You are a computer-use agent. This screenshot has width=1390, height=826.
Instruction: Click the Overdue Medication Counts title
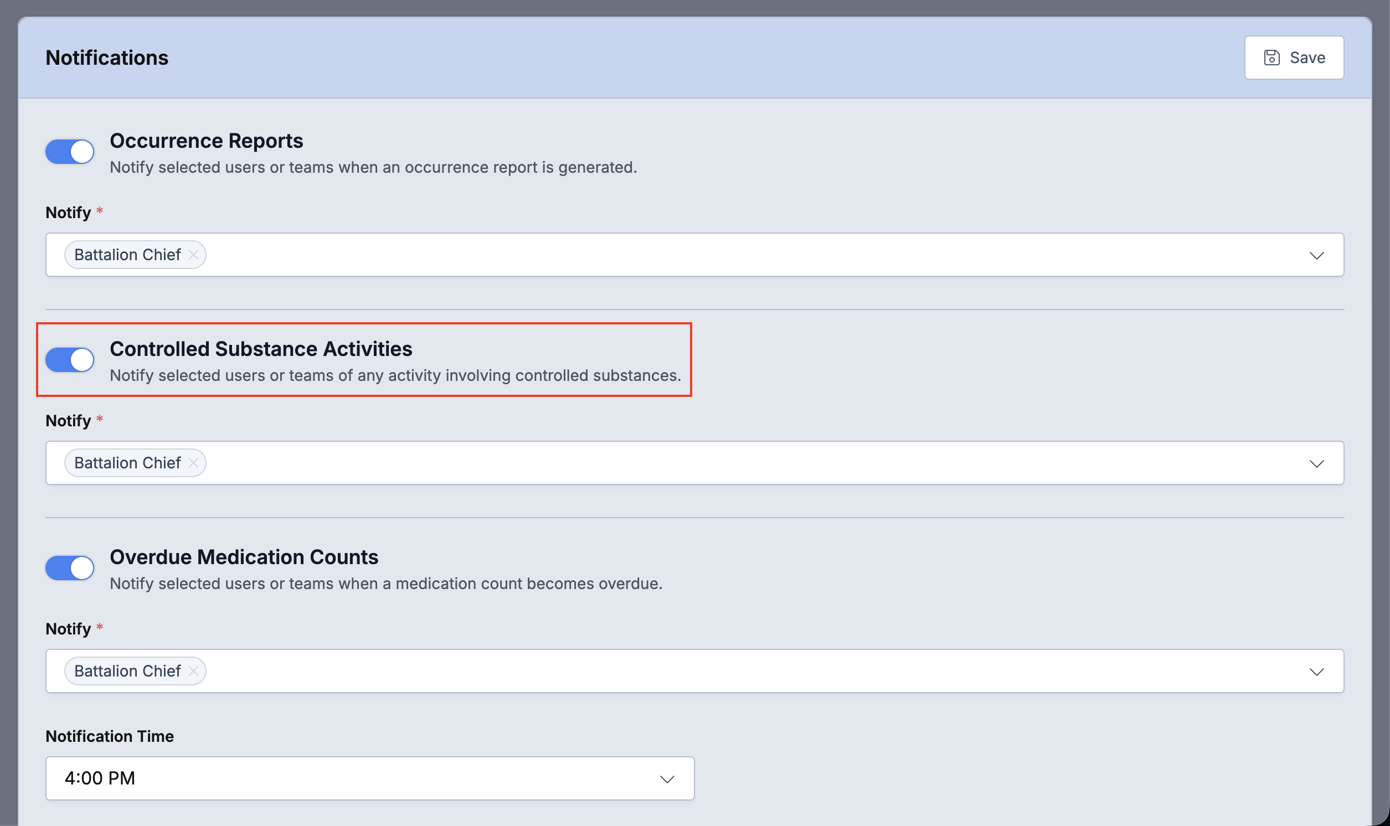point(244,557)
